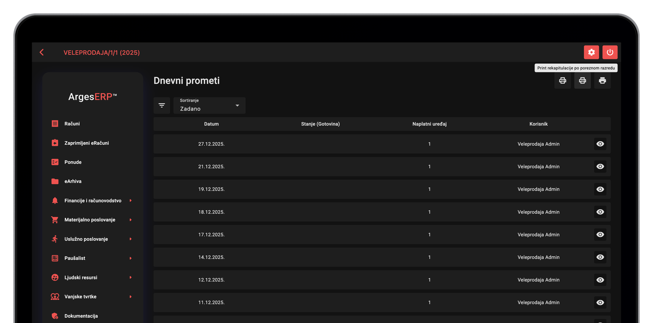Click the red power logout button
This screenshot has height=323, width=653.
tap(610, 52)
